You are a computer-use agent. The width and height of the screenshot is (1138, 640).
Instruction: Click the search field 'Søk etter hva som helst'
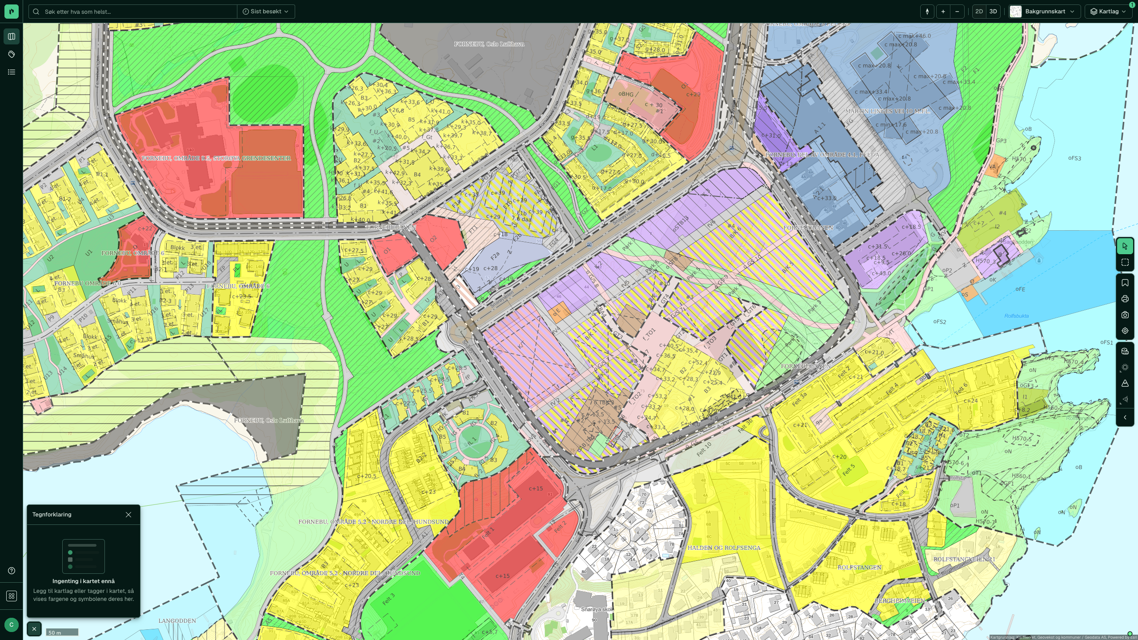tap(133, 12)
